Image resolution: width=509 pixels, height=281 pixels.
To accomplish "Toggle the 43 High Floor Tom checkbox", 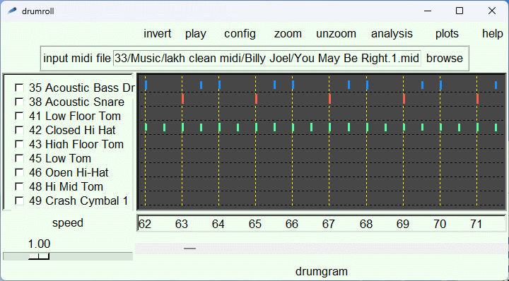I will [20, 144].
